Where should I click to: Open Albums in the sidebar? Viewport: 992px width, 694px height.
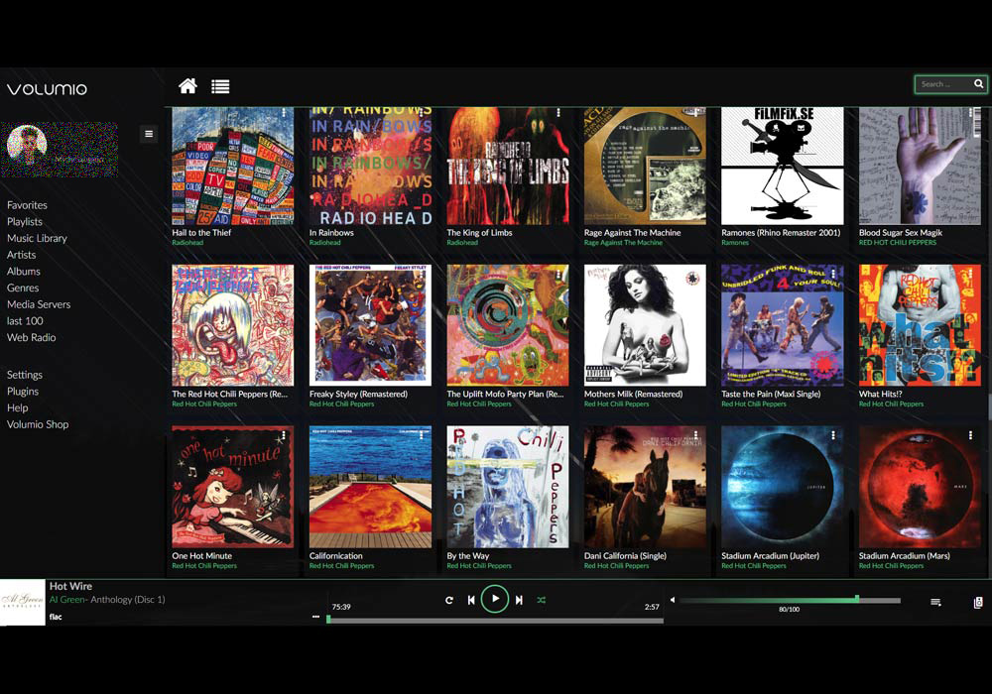pos(24,271)
